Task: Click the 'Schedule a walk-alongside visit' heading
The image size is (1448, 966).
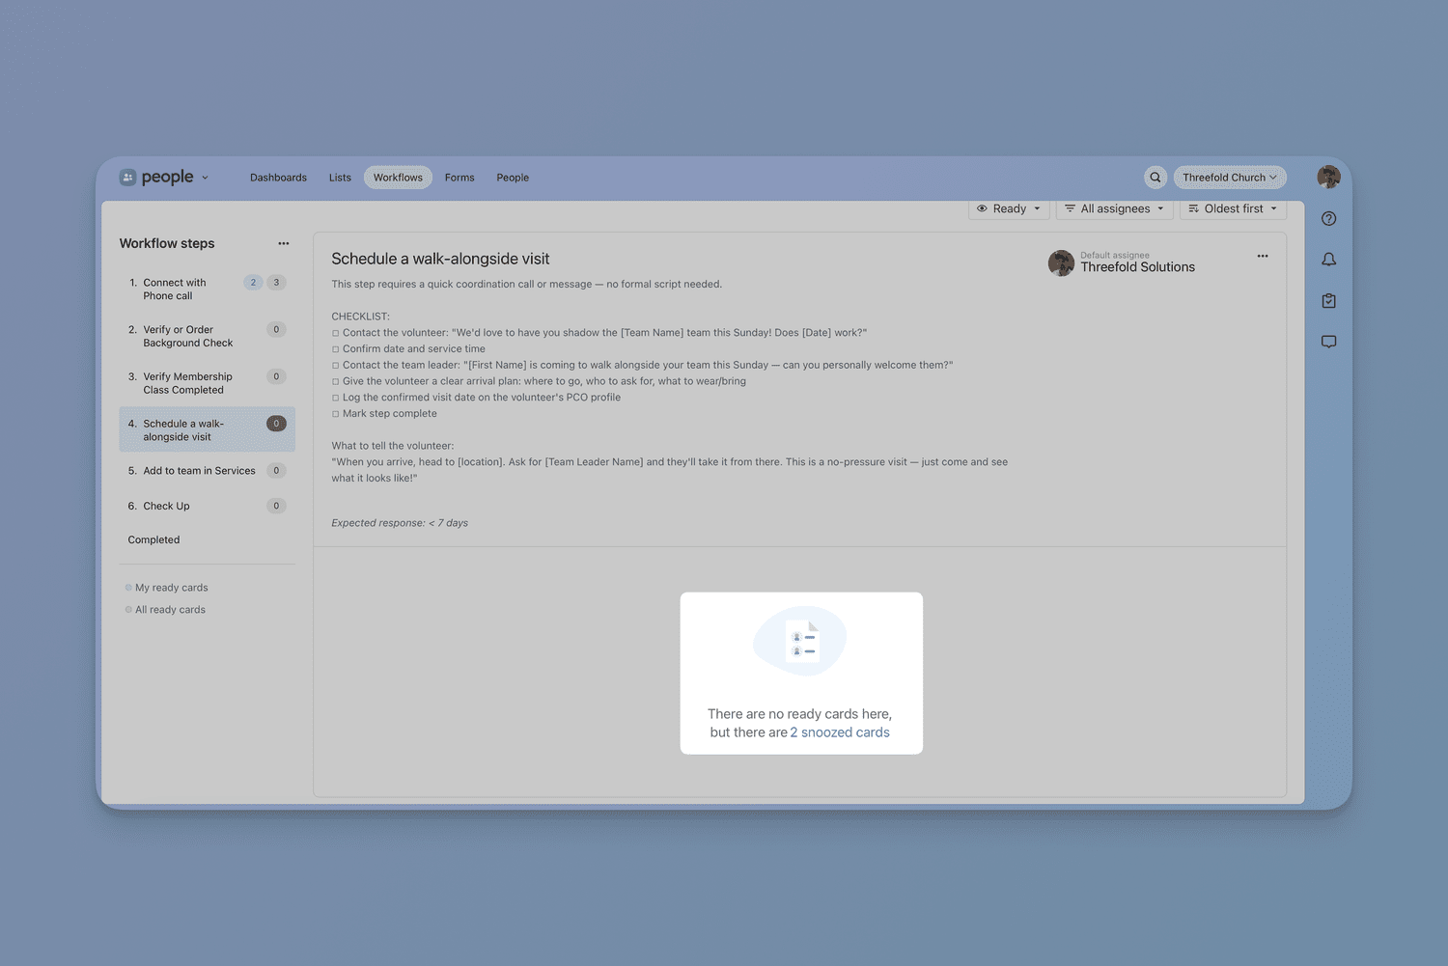Action: [440, 259]
